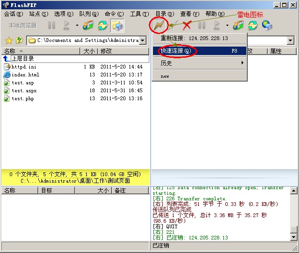
Task: Click the lightning bolt quick connect icon
Action: pyautogui.click(x=159, y=25)
